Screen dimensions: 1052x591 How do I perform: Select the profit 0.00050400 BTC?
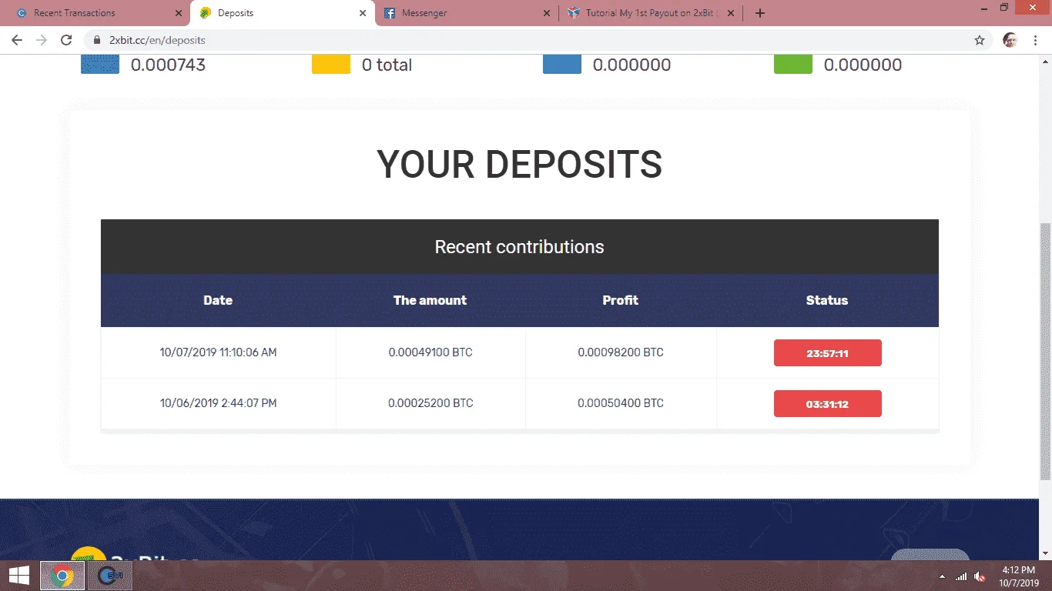621,403
